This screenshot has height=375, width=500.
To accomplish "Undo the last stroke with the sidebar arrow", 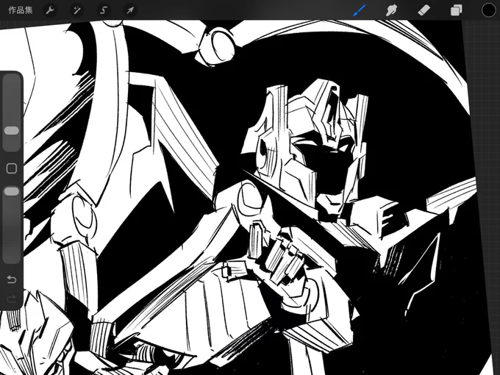I will pos(12,279).
